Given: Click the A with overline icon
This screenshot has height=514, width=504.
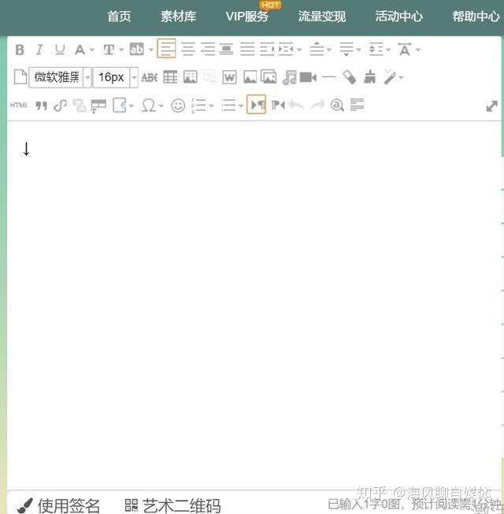Looking at the screenshot, I should (x=405, y=50).
